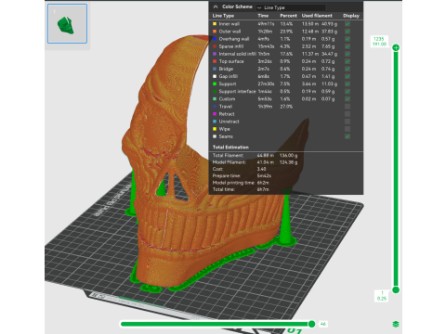
Task: Uncheck Outer wall display checkbox
Action: 348,32
